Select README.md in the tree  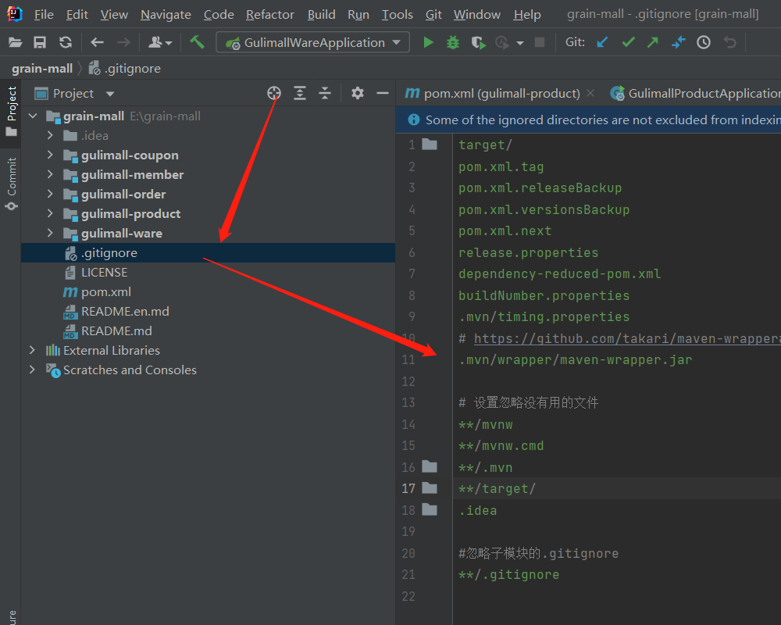209,330
